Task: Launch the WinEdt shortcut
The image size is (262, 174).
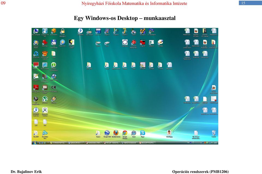Action: point(160,43)
